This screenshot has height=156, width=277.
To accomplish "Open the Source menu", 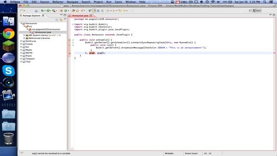I will click(44, 2).
